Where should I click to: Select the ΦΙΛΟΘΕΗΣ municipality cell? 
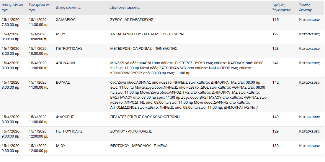tap(65, 117)
